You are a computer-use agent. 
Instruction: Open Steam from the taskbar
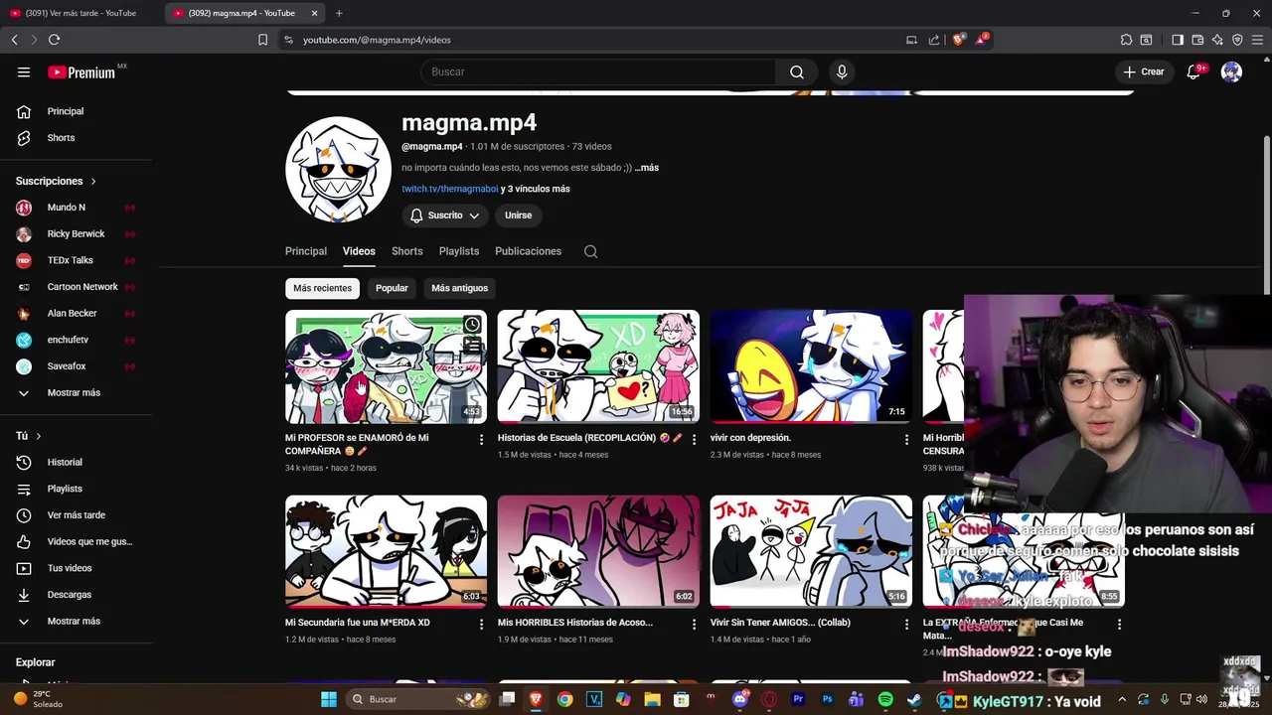[914, 699]
